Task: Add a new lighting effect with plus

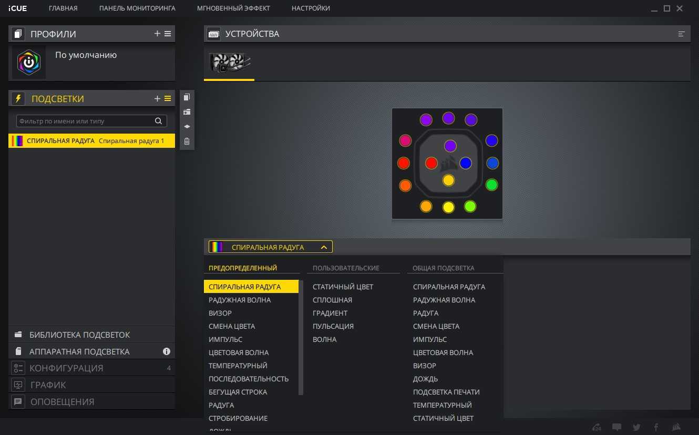Action: point(157,98)
